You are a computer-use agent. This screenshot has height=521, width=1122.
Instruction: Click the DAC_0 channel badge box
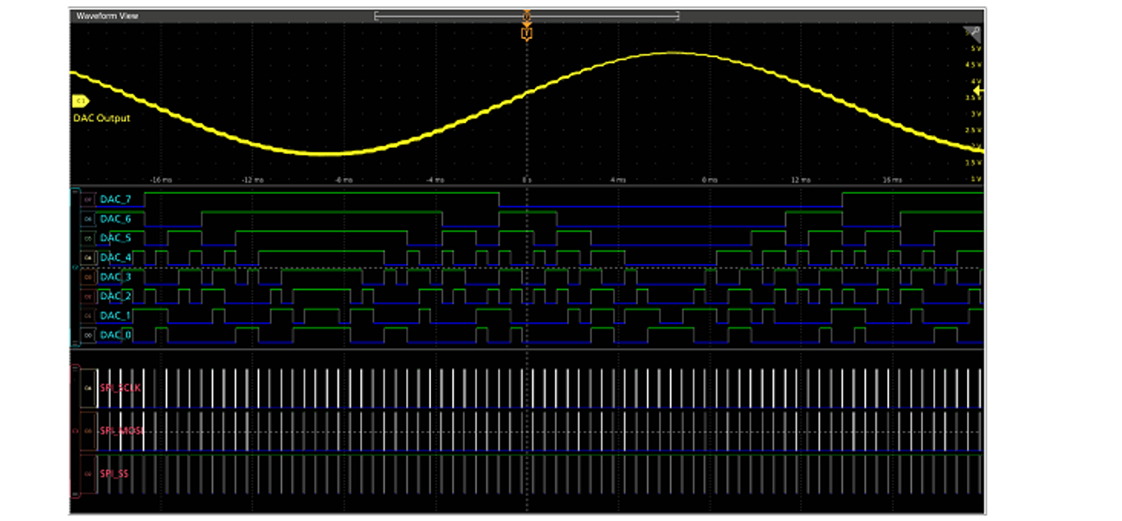click(x=88, y=335)
